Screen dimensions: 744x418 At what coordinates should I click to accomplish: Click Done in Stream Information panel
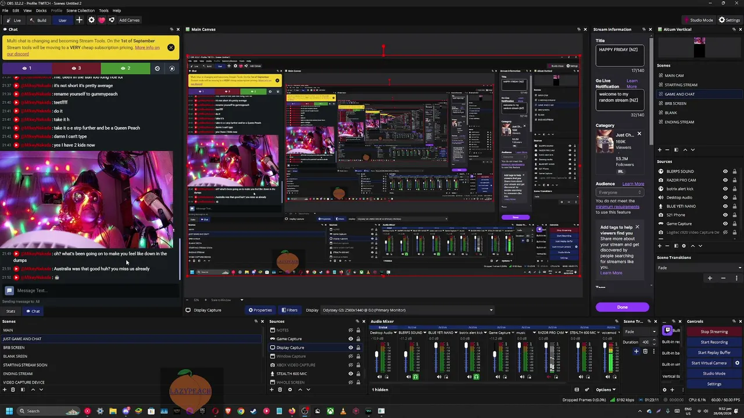coord(622,307)
